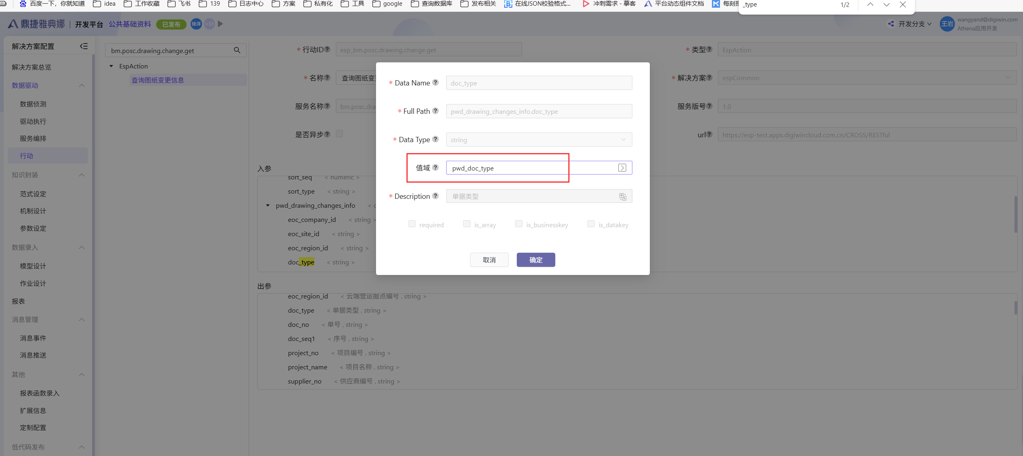Click the 取消 cancel button
The image size is (1023, 456).
coord(489,260)
